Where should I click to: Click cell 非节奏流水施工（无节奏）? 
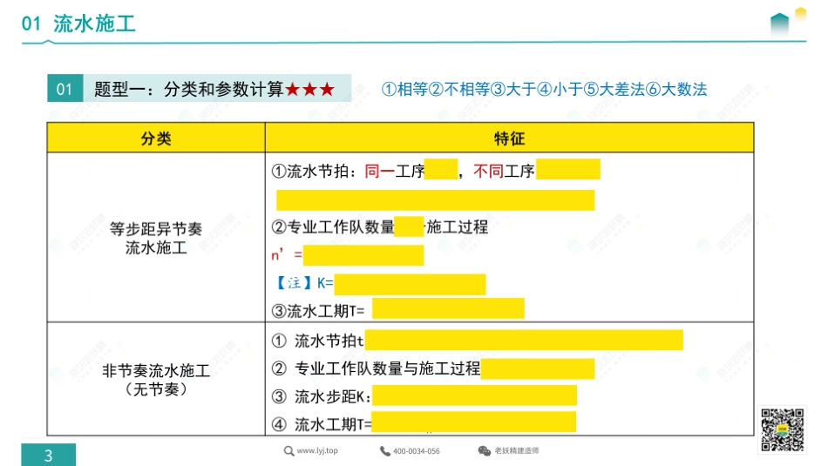coord(156,380)
